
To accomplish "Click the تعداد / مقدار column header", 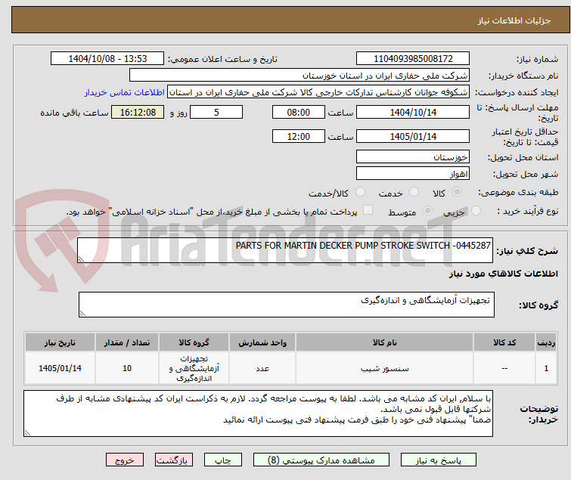I will tap(127, 342).
